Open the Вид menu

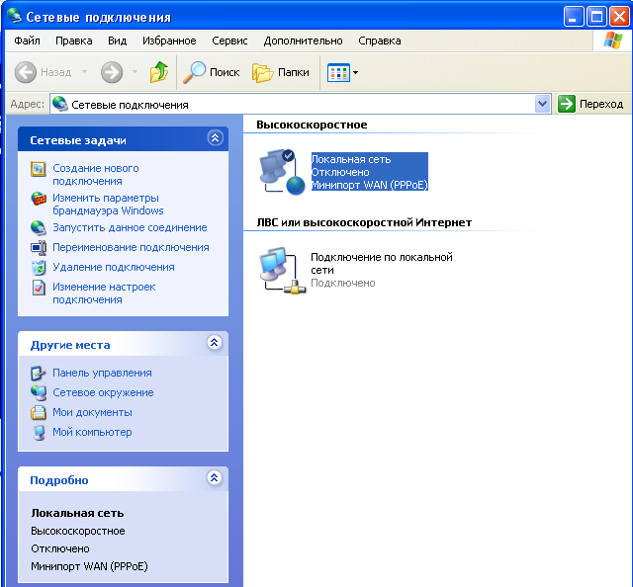click(x=117, y=41)
